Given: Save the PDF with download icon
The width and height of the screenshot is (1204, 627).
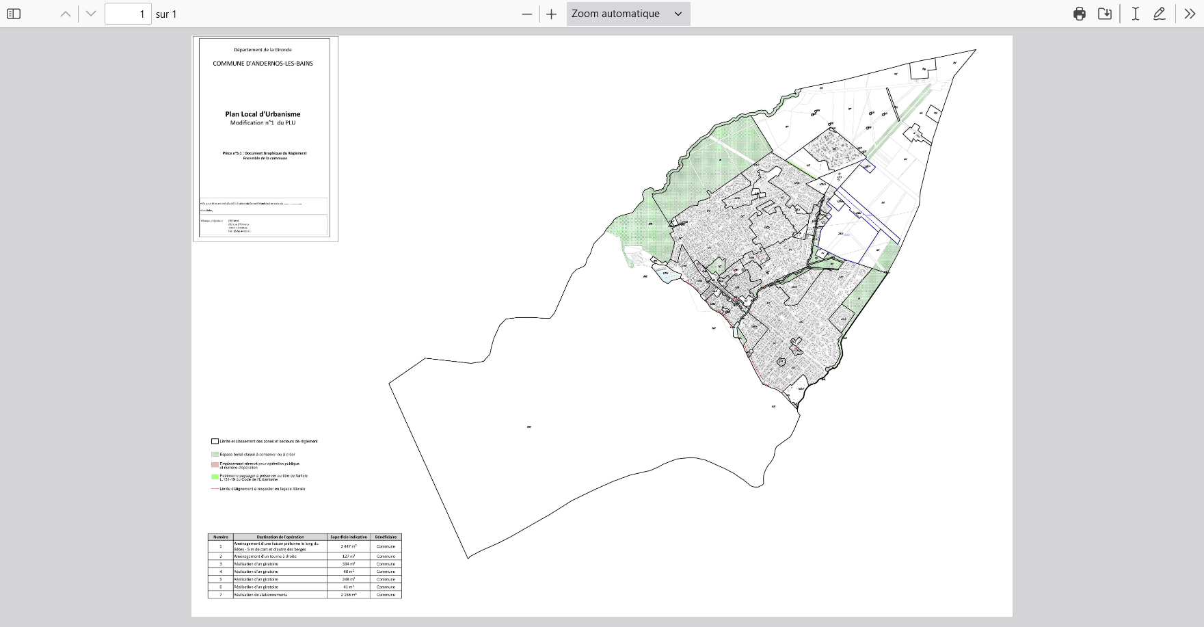Looking at the screenshot, I should (1105, 14).
